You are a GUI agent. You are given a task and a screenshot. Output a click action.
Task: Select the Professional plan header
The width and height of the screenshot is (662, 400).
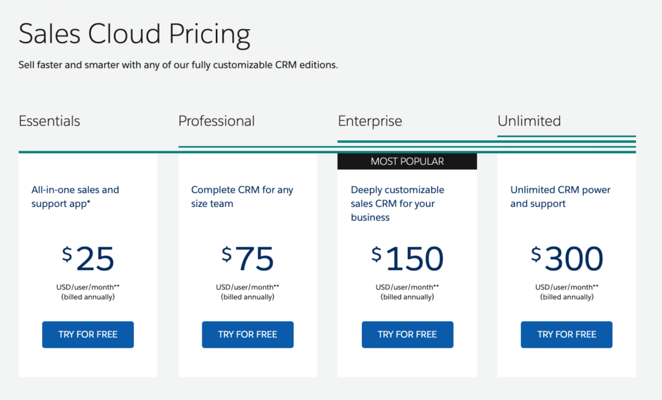point(217,121)
